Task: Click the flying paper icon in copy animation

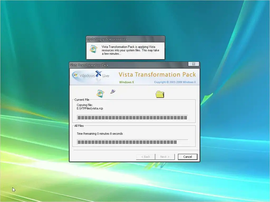Action: pyautogui.click(x=113, y=91)
